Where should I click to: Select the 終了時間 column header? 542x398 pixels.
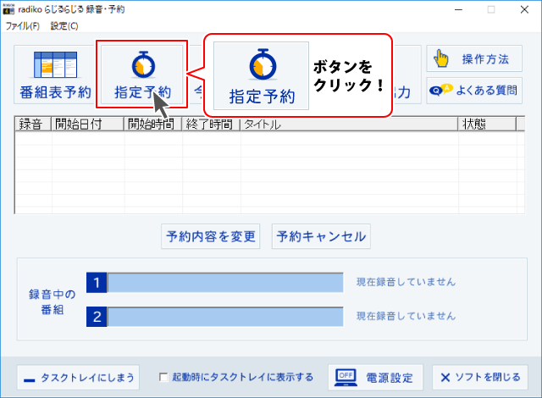click(x=211, y=124)
